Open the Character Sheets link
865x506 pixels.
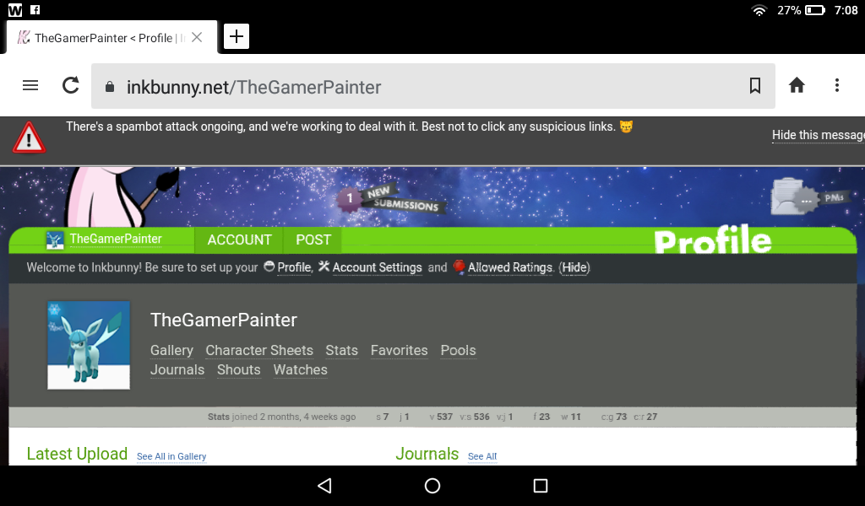tap(259, 350)
